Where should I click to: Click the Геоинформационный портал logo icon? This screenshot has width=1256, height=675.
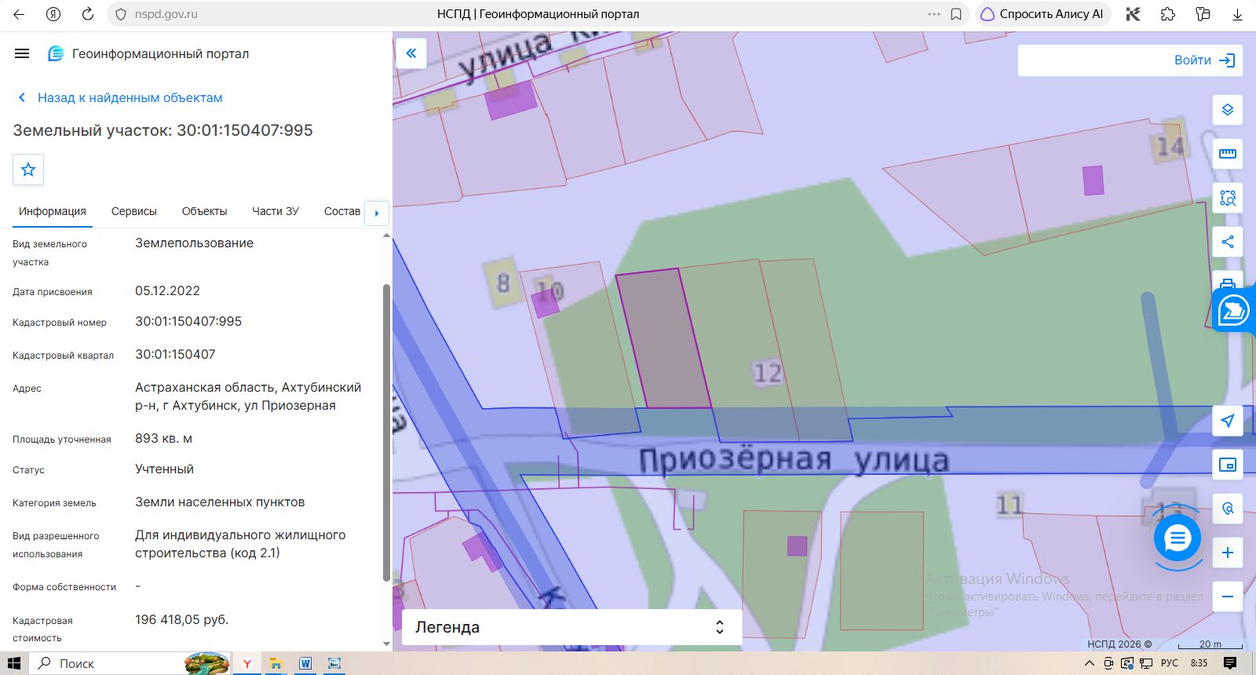click(56, 53)
